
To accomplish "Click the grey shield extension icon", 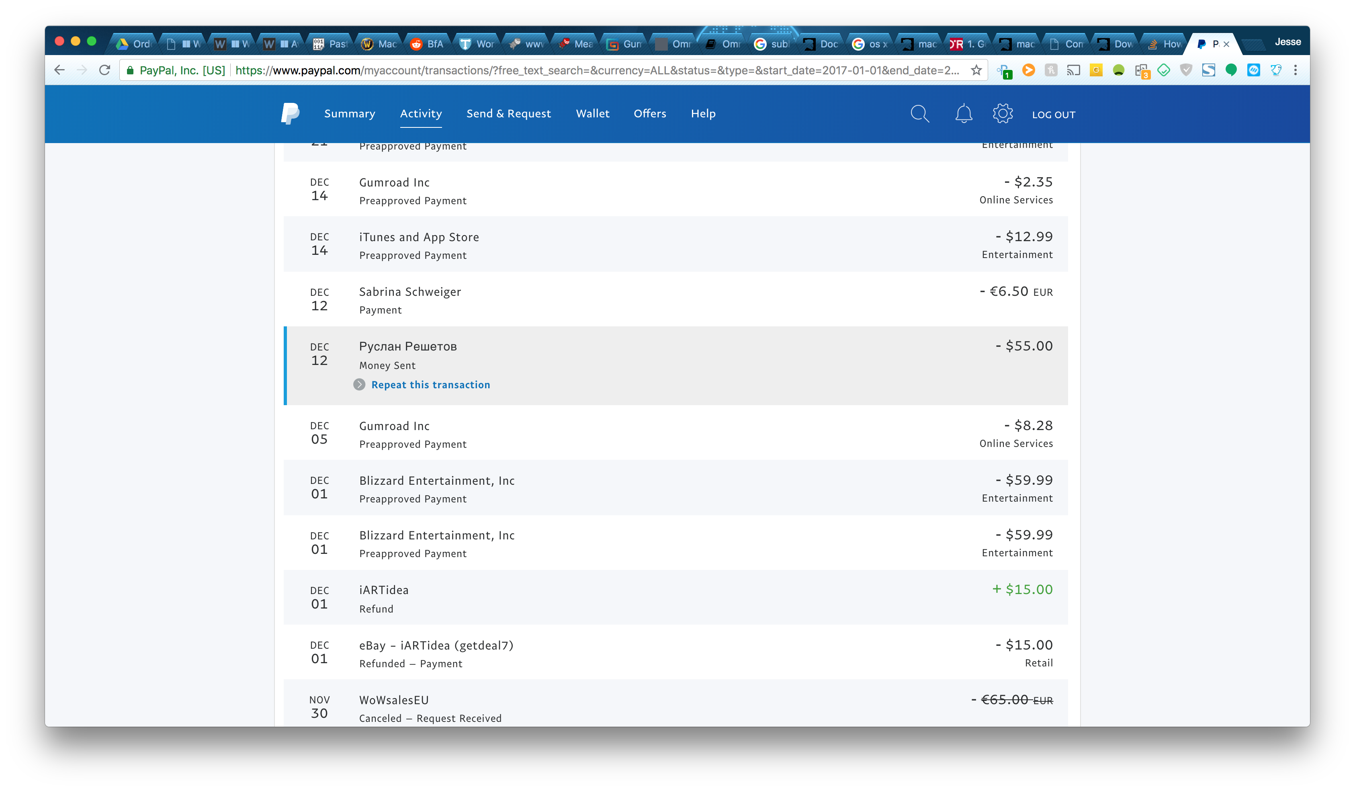I will click(x=1186, y=70).
